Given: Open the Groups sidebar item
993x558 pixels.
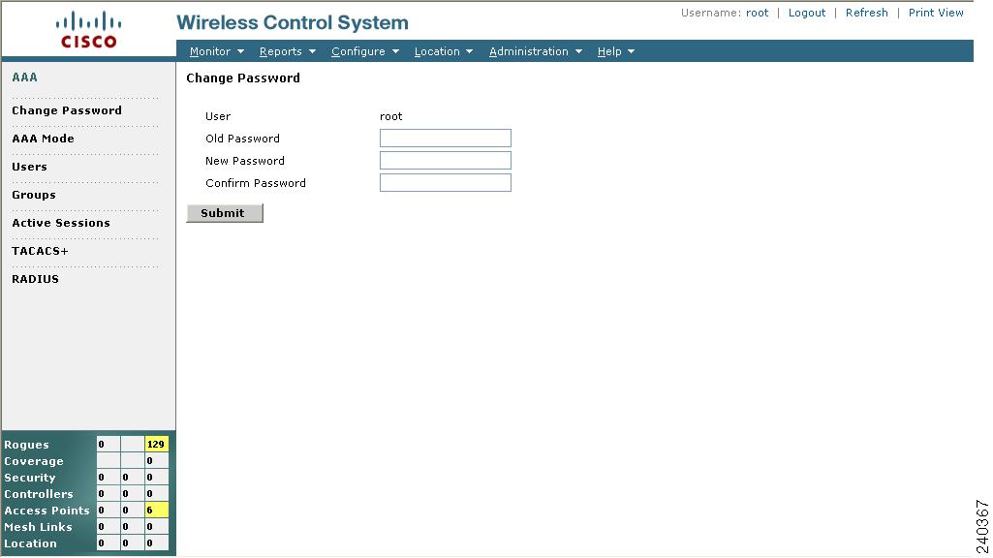Looking at the screenshot, I should point(34,195).
